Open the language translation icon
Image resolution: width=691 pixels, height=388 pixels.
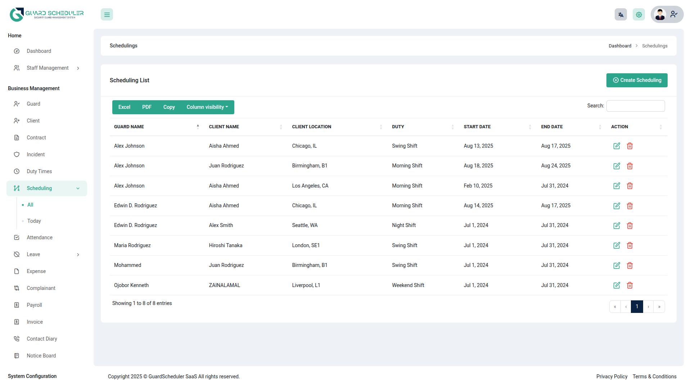620,15
